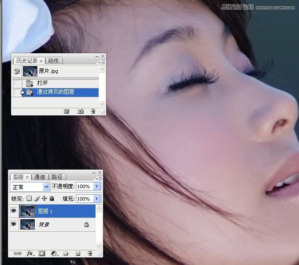The image size is (299, 265).
Task: Click the 不透明度 100% value field
Action: tap(85, 186)
